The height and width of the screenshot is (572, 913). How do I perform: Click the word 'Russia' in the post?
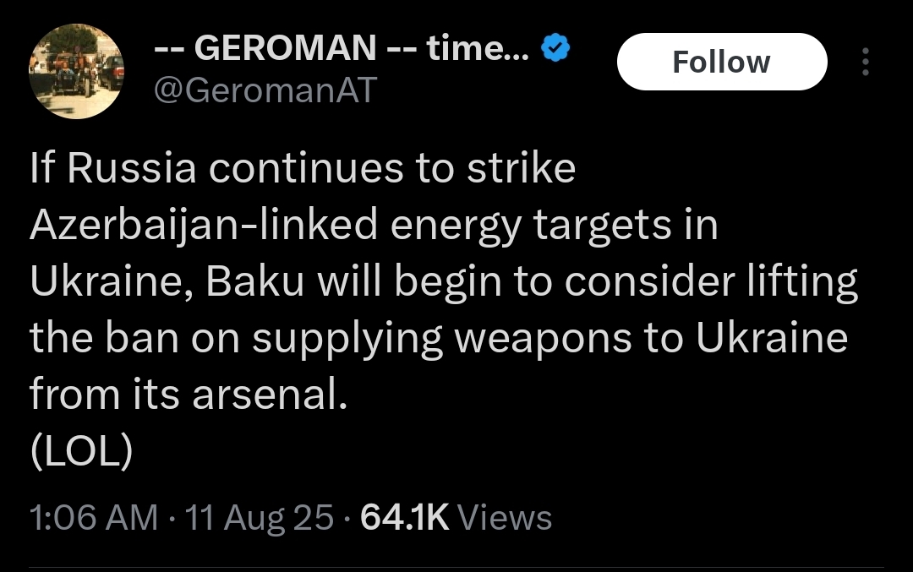click(x=132, y=169)
